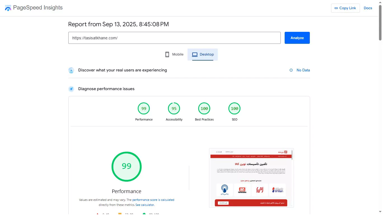Click the Best Practices score gauge 100
The image size is (384, 221).
coord(204,109)
